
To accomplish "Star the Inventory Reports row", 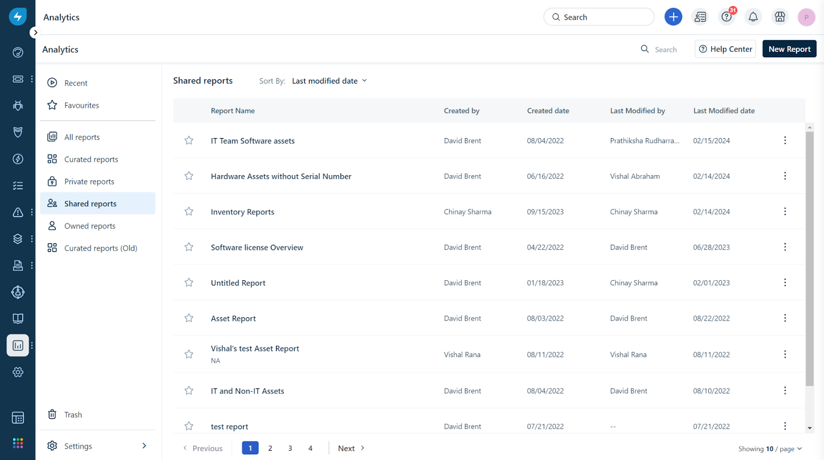I will coord(189,212).
